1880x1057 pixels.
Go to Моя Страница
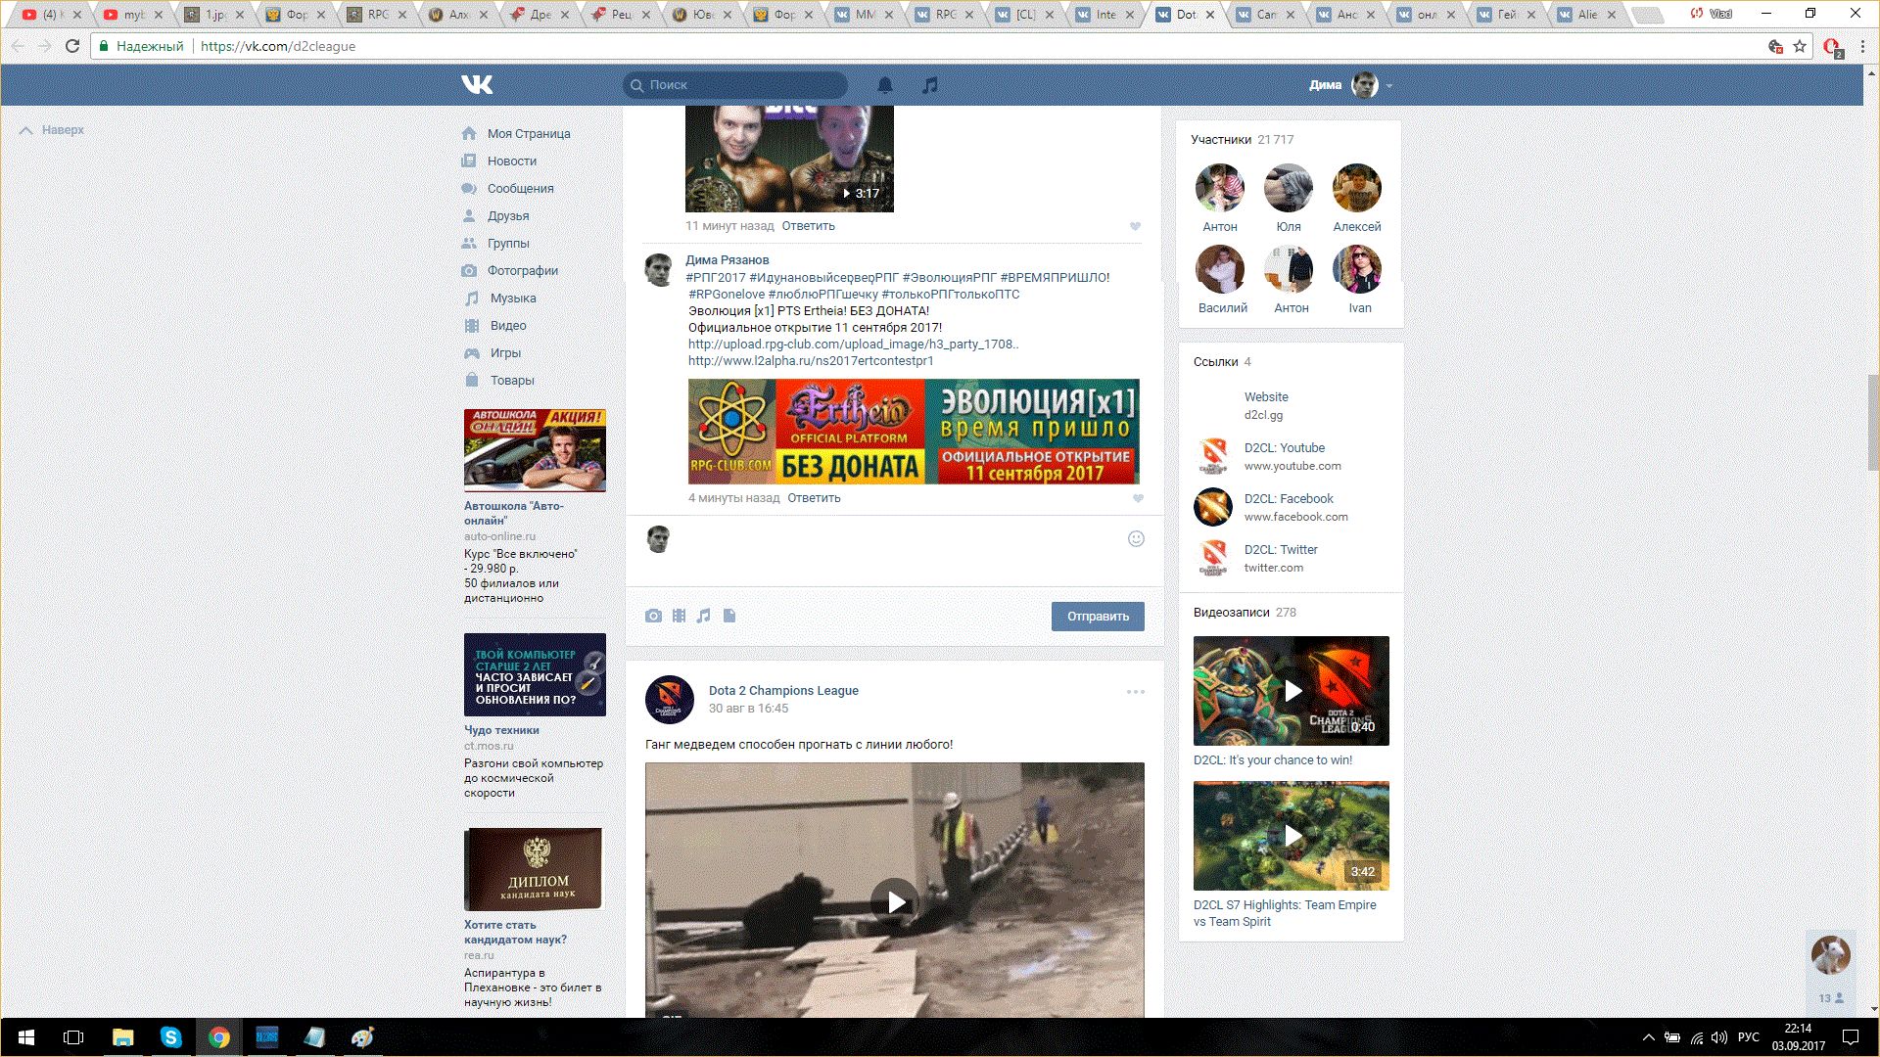click(529, 134)
